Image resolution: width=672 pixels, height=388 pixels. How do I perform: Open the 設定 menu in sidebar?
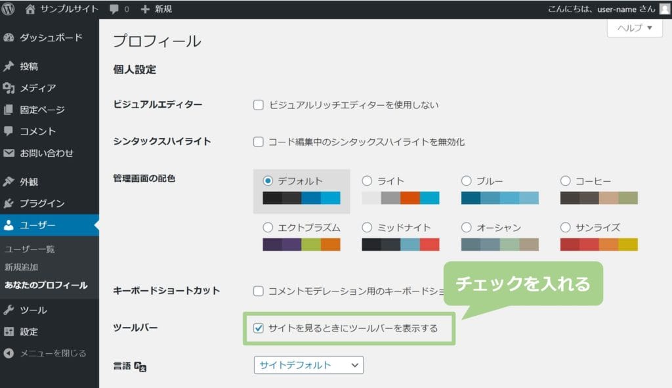[x=29, y=332]
